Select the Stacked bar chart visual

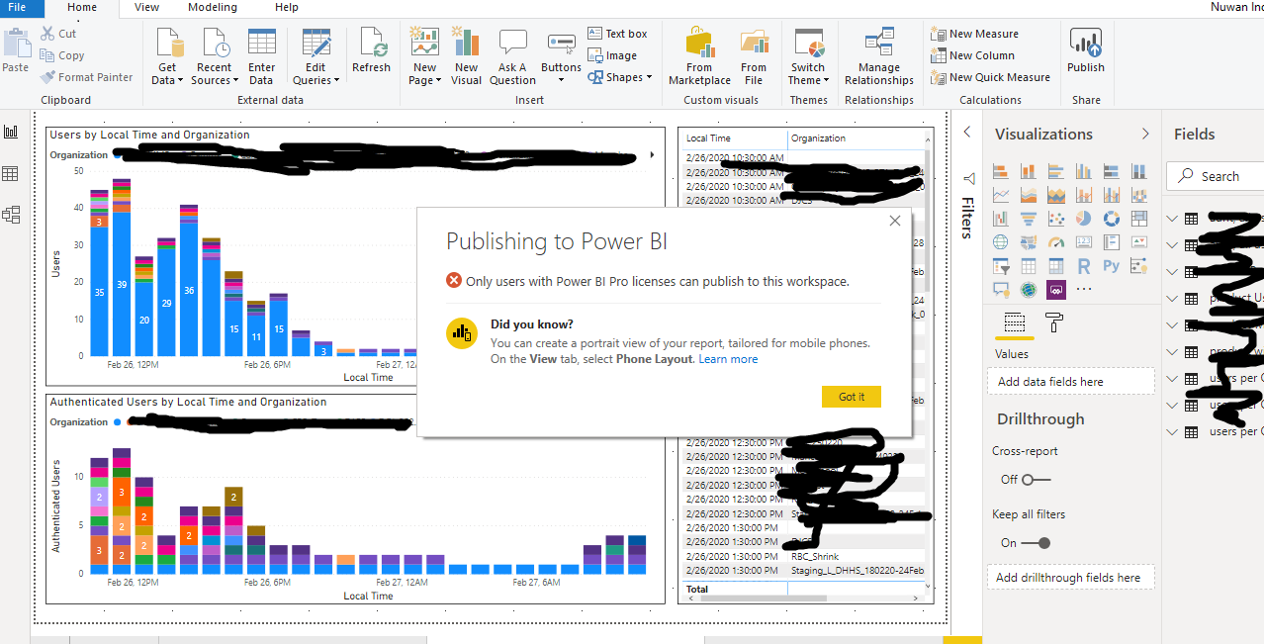(1000, 171)
